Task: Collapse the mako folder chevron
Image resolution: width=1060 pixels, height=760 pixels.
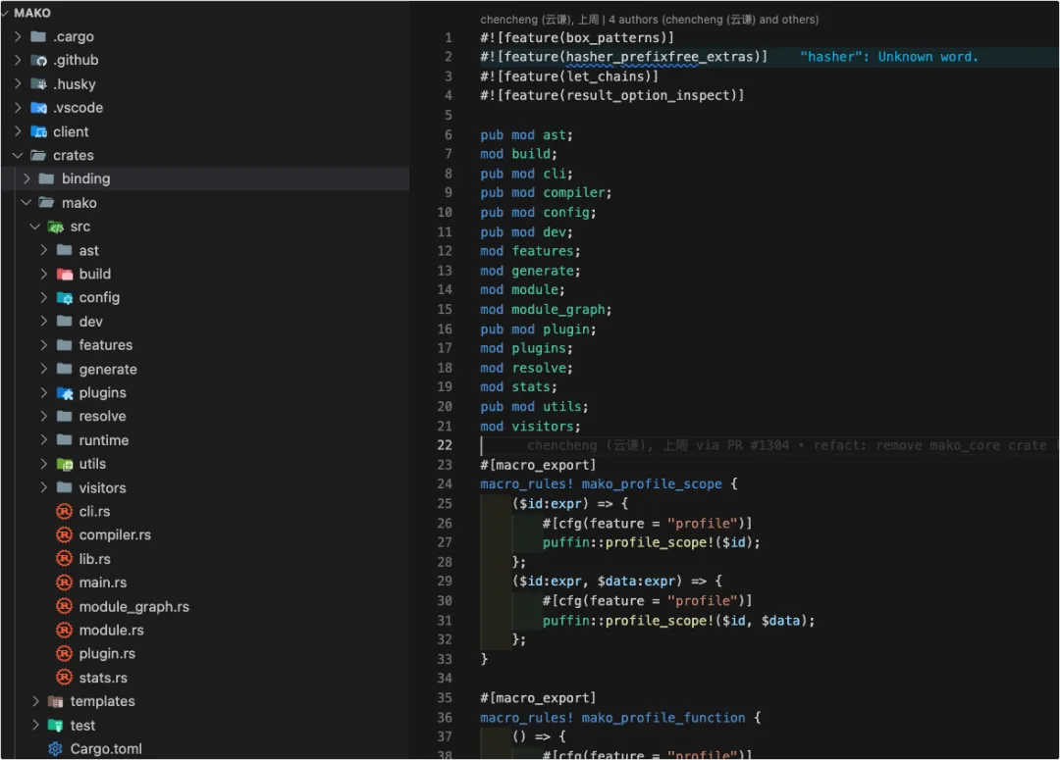Action: pyautogui.click(x=26, y=203)
